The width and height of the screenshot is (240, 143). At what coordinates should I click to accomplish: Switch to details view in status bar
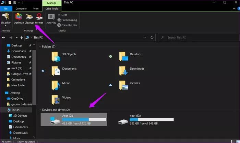point(232,142)
